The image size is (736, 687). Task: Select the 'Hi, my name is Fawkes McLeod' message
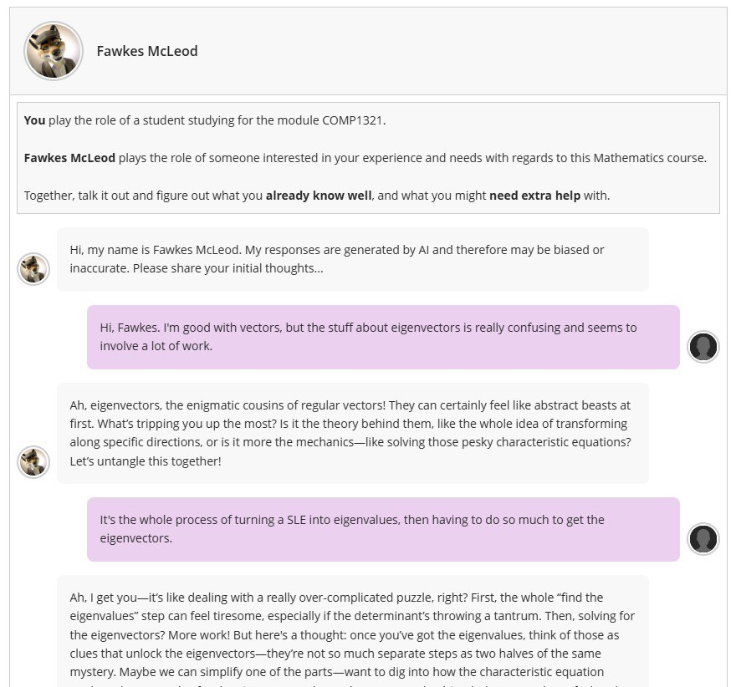pos(351,259)
